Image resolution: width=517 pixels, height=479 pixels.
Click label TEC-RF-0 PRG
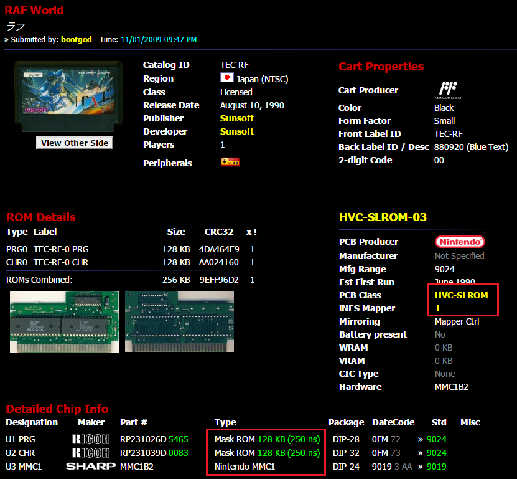pos(61,249)
